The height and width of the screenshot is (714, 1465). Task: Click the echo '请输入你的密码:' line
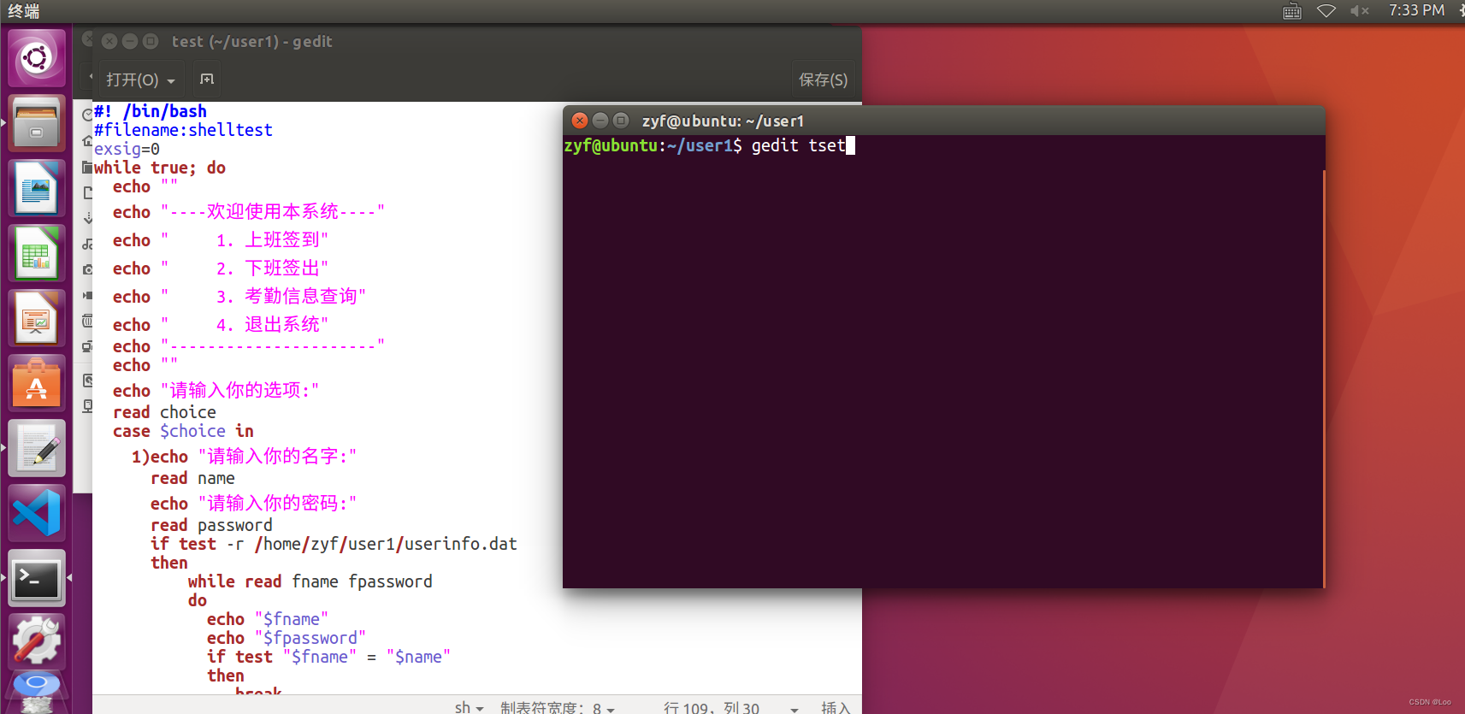(254, 503)
